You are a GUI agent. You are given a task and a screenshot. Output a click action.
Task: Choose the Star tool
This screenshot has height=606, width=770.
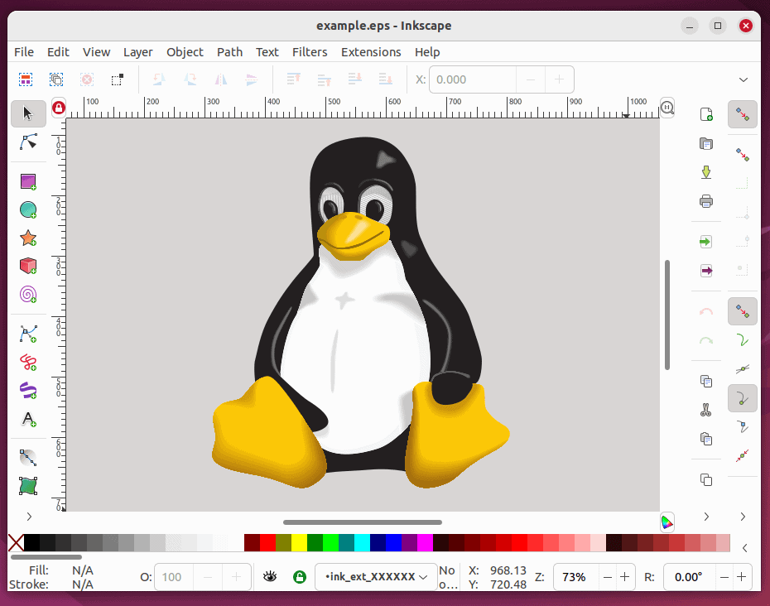pyautogui.click(x=27, y=238)
